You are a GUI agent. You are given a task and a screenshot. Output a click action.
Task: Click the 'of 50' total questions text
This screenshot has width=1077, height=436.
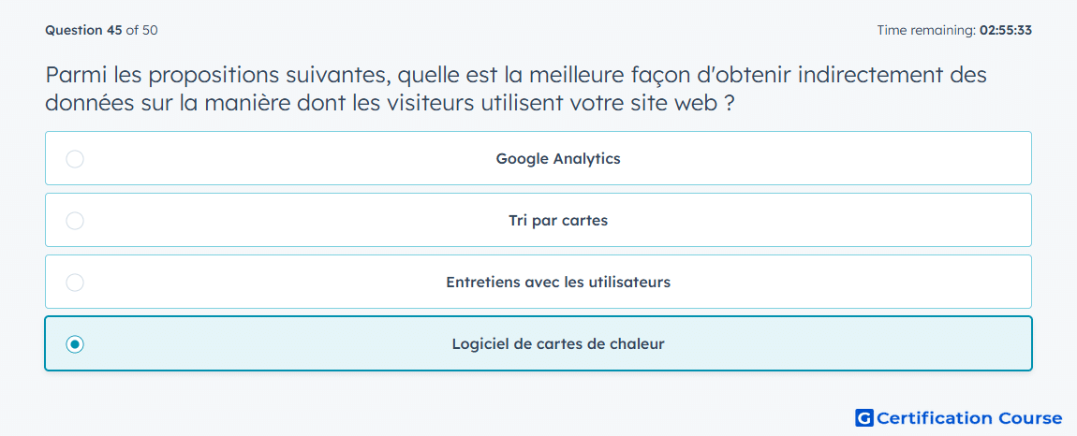click(x=142, y=30)
